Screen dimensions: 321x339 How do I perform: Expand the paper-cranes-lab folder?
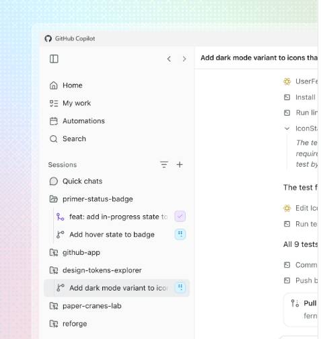[85, 306]
